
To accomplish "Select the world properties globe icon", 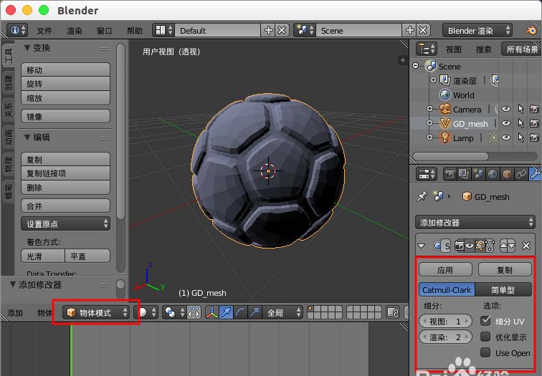I will point(493,174).
